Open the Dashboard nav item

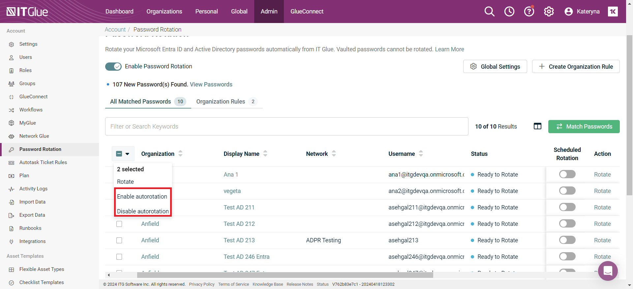click(x=119, y=12)
